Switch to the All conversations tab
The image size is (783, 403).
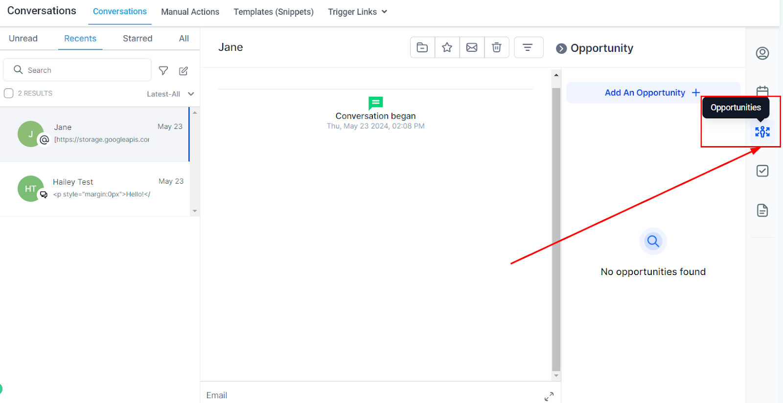[184, 39]
